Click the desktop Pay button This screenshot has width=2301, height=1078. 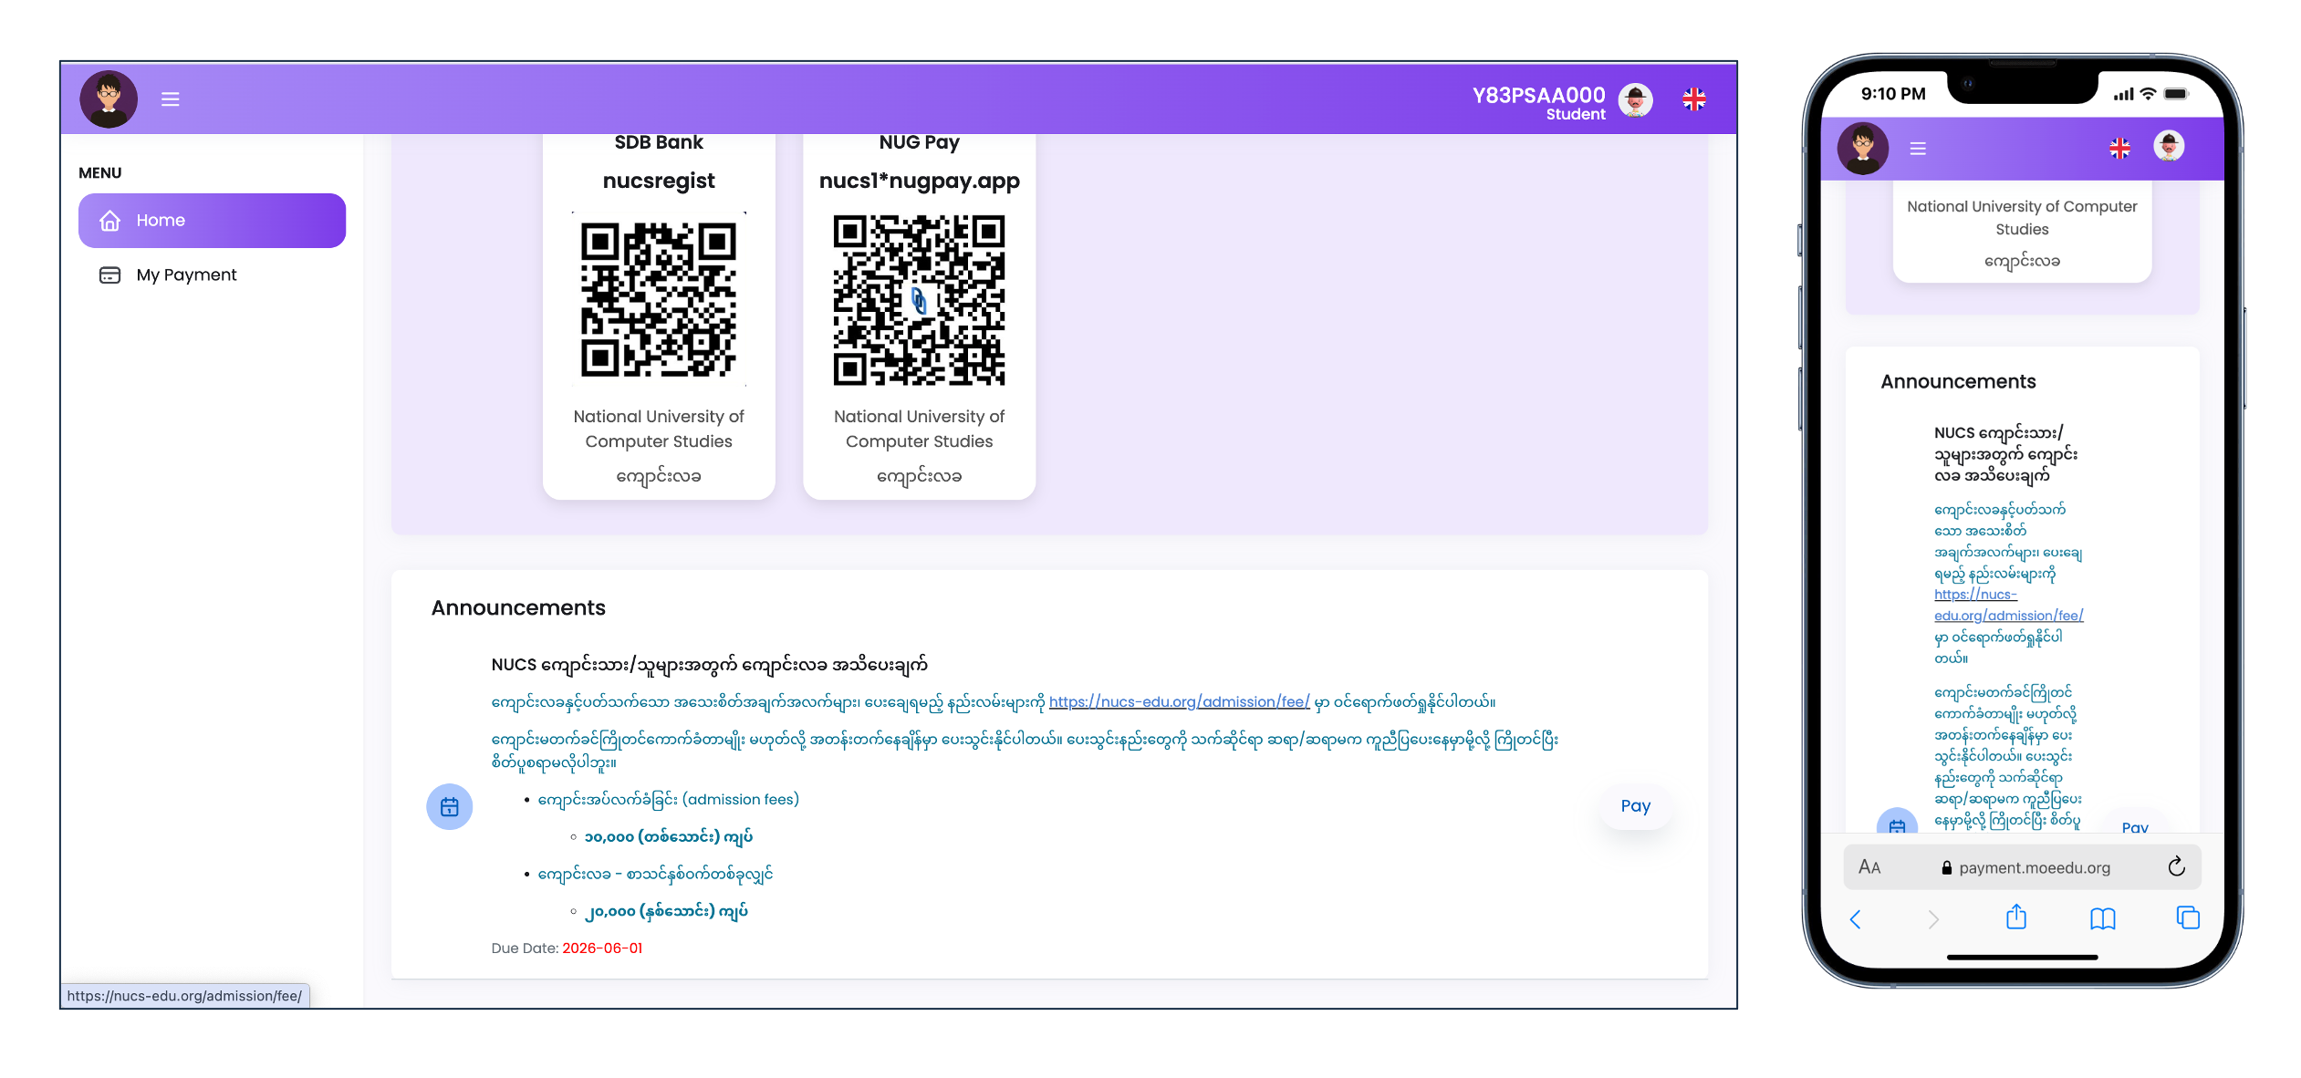[1635, 806]
